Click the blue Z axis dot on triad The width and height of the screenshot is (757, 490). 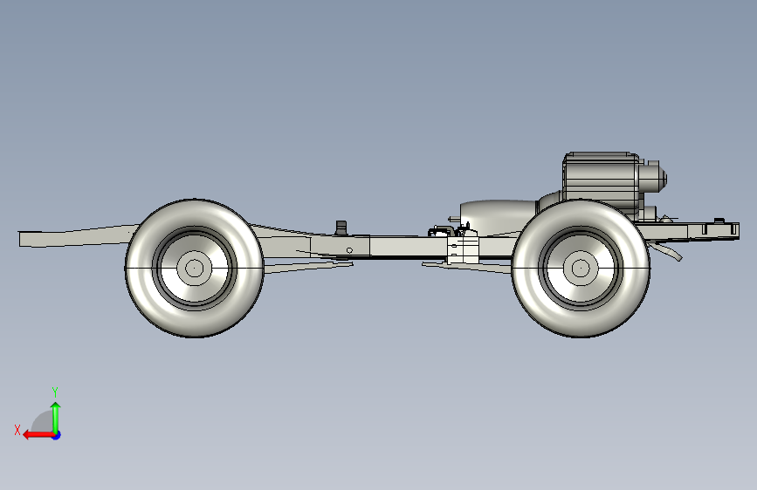(57, 435)
